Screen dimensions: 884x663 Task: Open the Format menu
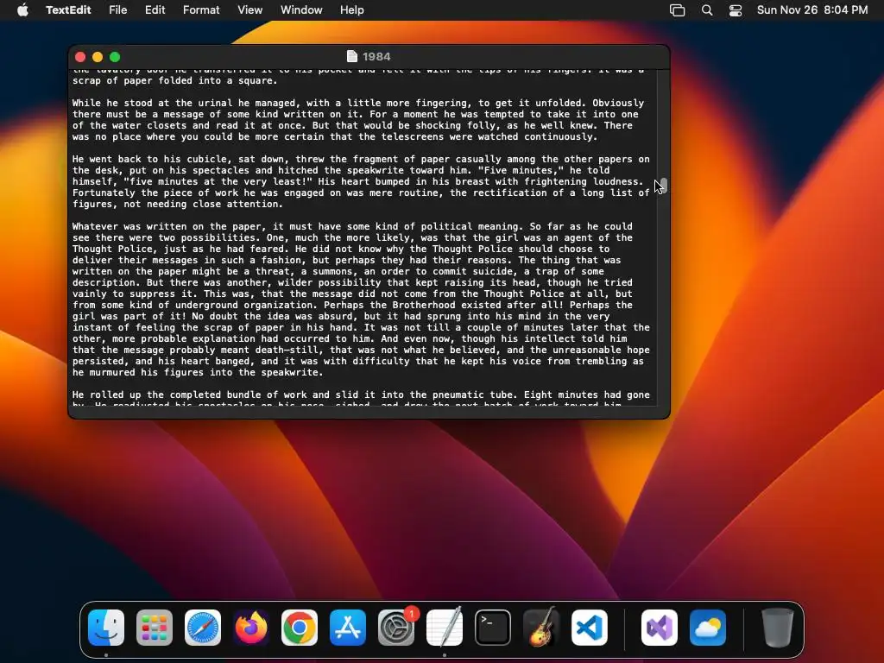click(201, 9)
